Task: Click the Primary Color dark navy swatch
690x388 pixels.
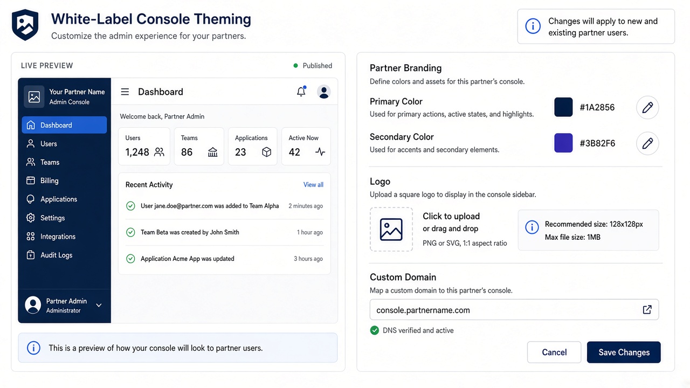Action: [x=563, y=107]
